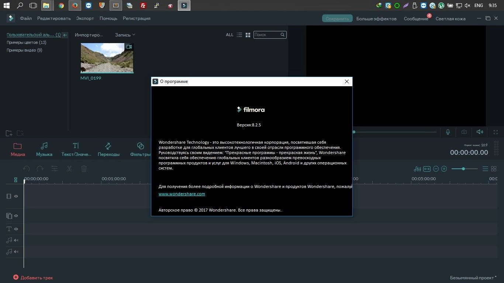Select Примеры видео (9) folder
This screenshot has width=504, height=283.
coord(24,50)
